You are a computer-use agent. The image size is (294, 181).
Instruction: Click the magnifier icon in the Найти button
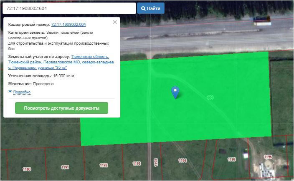143,8
